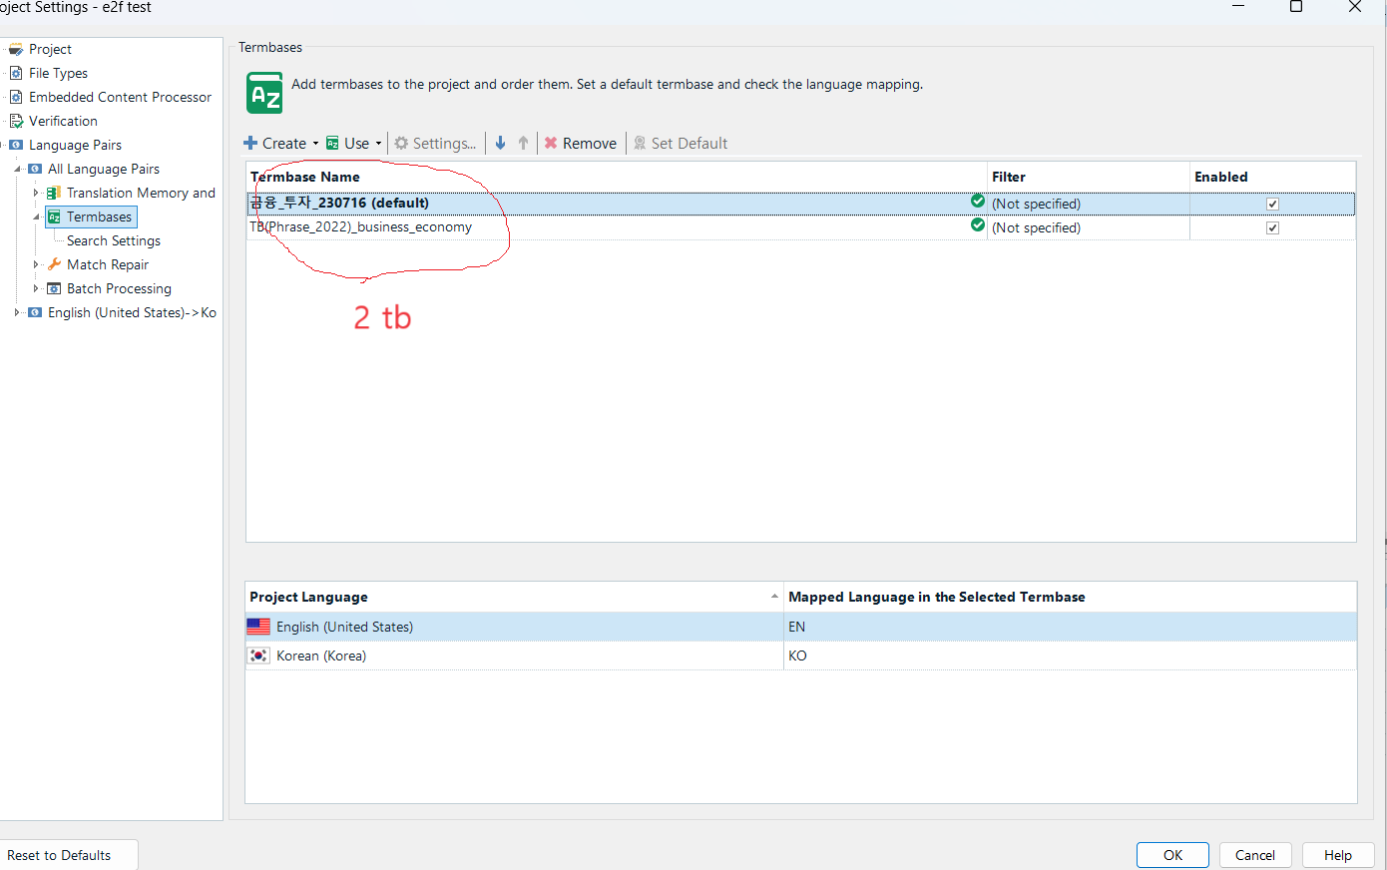Open the Use dropdown arrow
This screenshot has height=870, width=1387.
(378, 144)
